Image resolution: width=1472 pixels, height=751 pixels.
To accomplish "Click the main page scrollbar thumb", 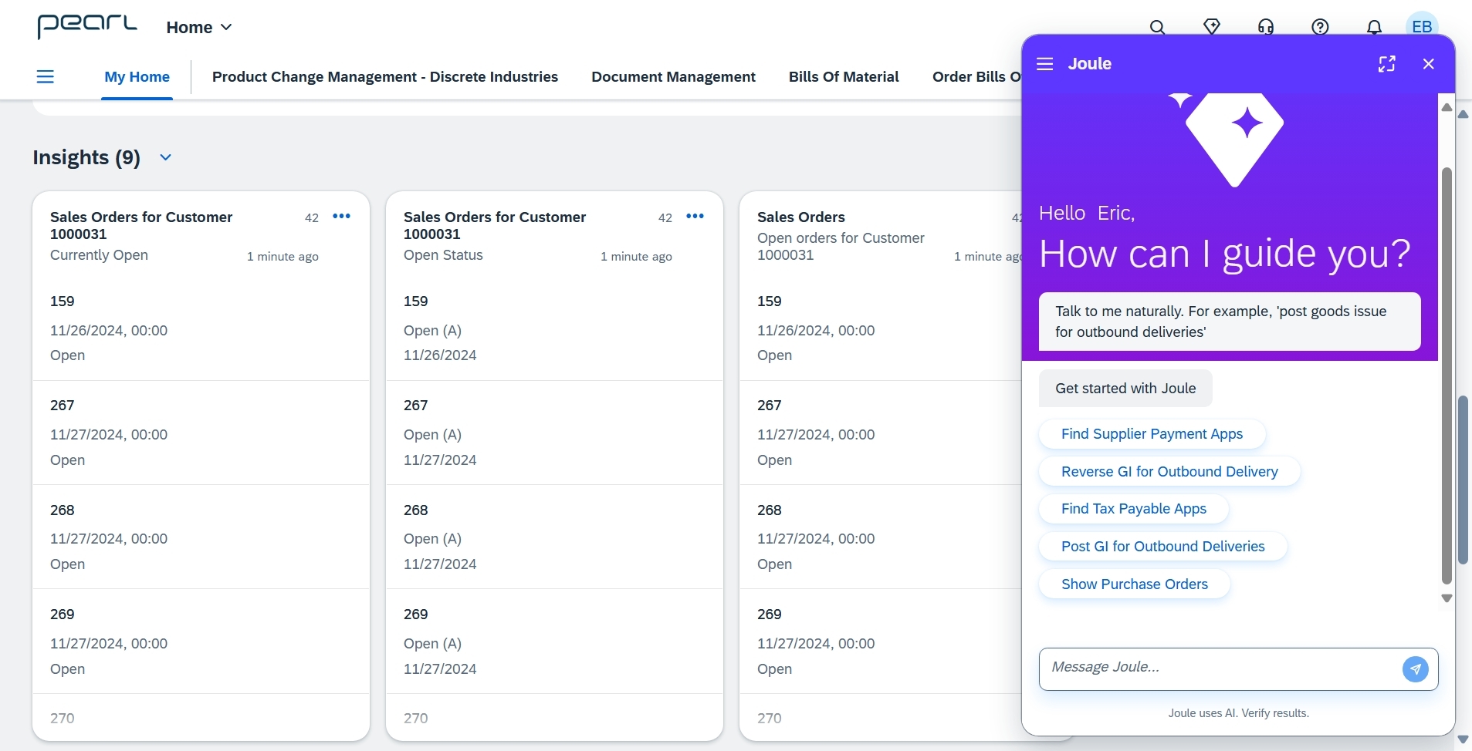I will point(1463,480).
